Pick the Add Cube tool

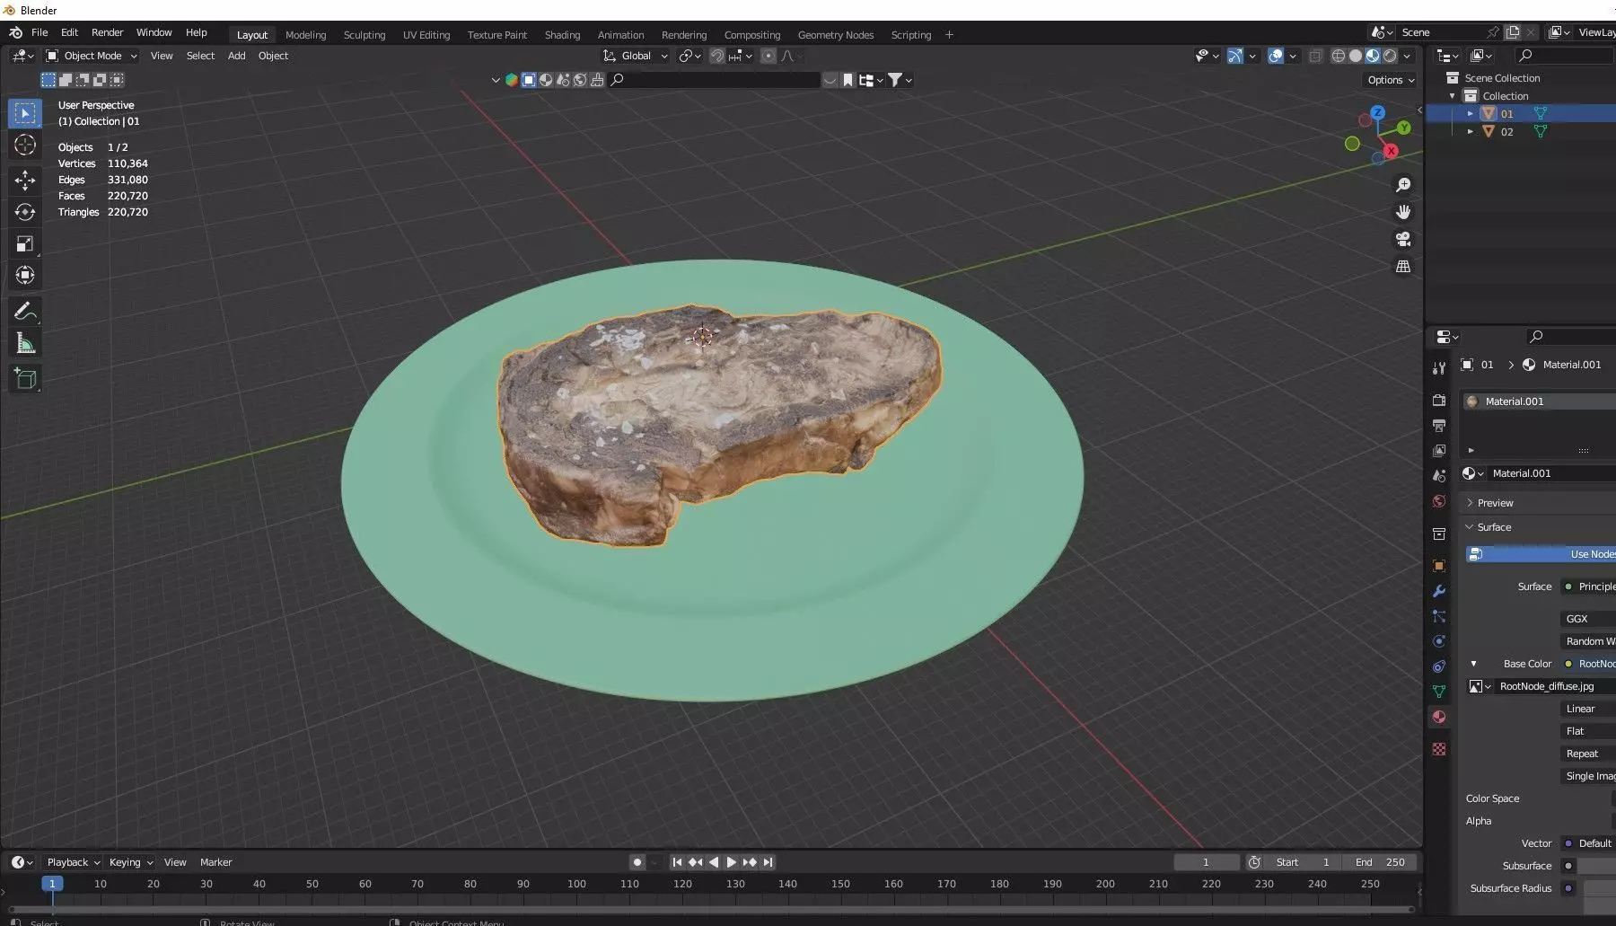(x=25, y=379)
